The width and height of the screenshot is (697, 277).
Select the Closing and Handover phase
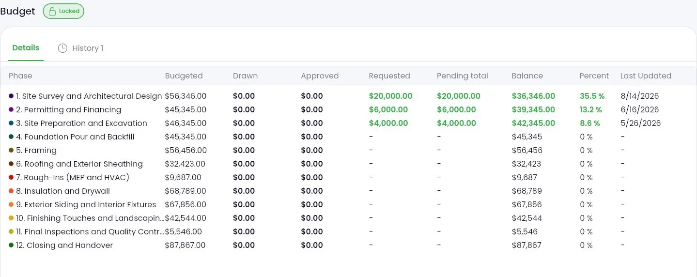[x=64, y=245]
